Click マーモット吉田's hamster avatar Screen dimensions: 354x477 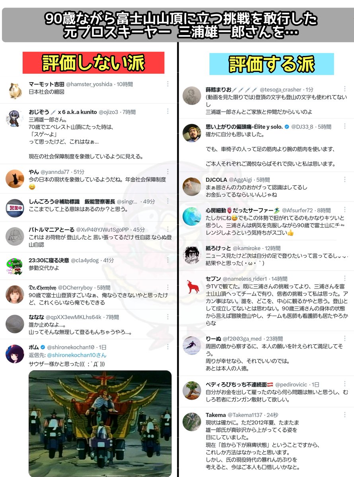click(15, 91)
